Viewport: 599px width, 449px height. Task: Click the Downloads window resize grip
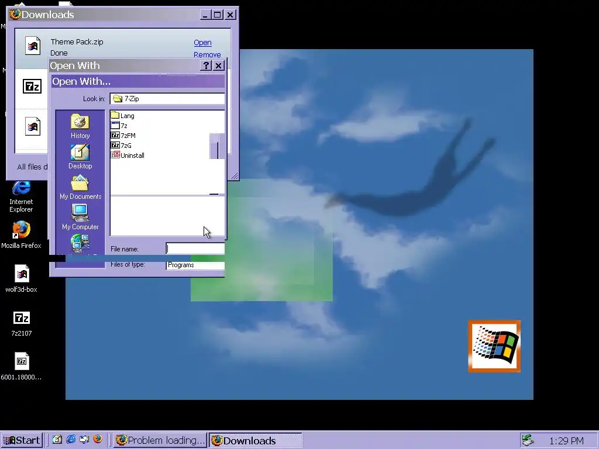[234, 175]
